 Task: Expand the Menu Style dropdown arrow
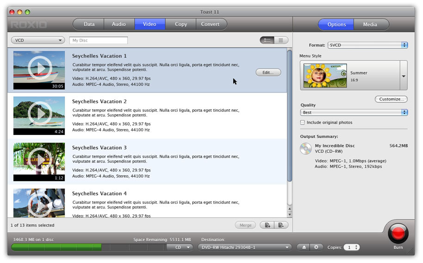[404, 75]
